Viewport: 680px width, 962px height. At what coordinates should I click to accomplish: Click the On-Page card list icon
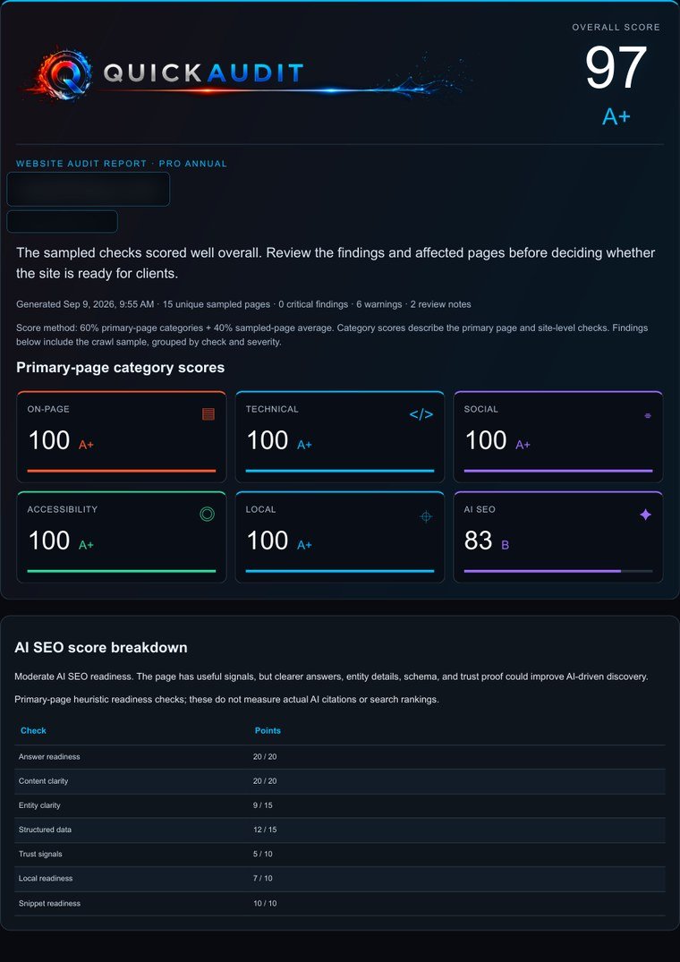coord(208,414)
